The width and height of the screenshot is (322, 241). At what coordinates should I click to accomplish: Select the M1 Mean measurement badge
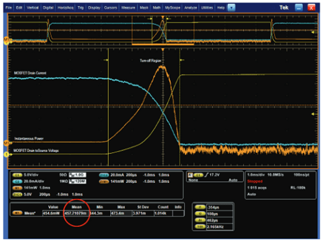(17, 213)
